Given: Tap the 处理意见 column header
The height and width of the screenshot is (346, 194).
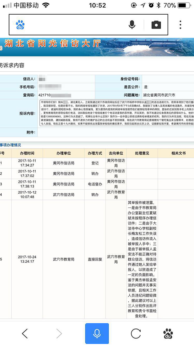Looking at the screenshot, I should (x=142, y=153).
